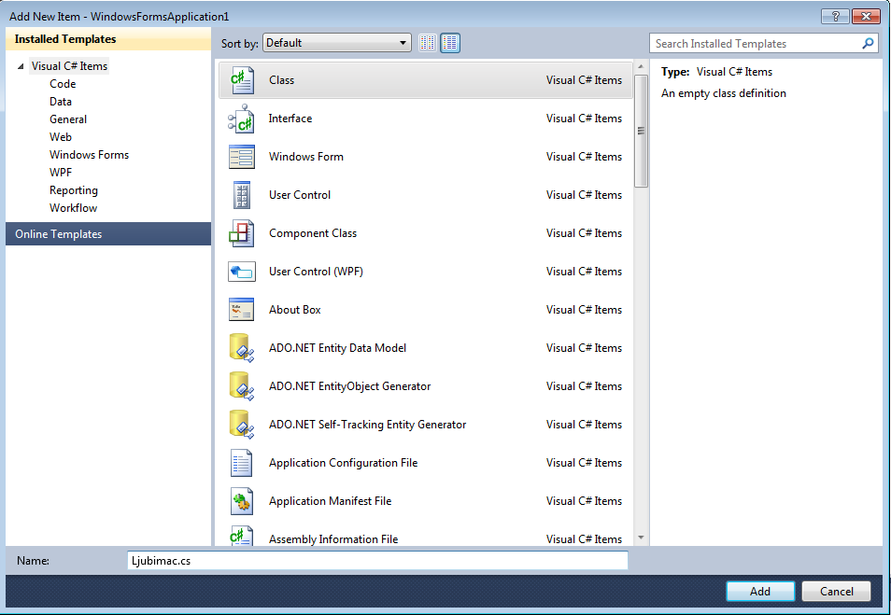Click 'ADO.NET EntityObject Generator' text

coord(350,386)
